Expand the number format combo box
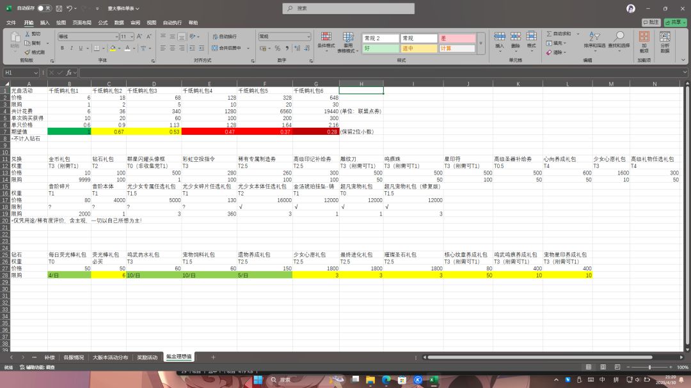 coord(308,36)
